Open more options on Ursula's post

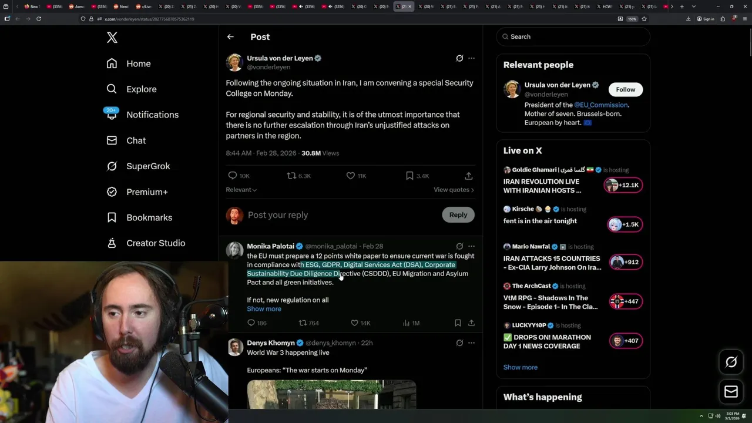click(x=471, y=58)
